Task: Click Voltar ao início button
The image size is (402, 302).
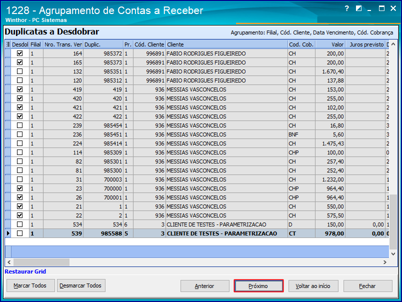Action: tap(313, 286)
